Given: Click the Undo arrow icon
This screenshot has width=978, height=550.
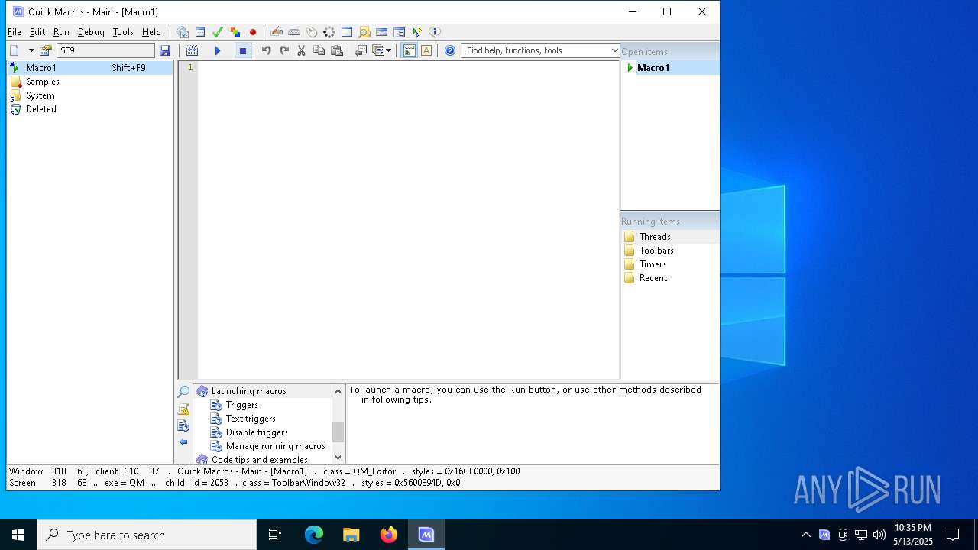Looking at the screenshot, I should [x=267, y=50].
